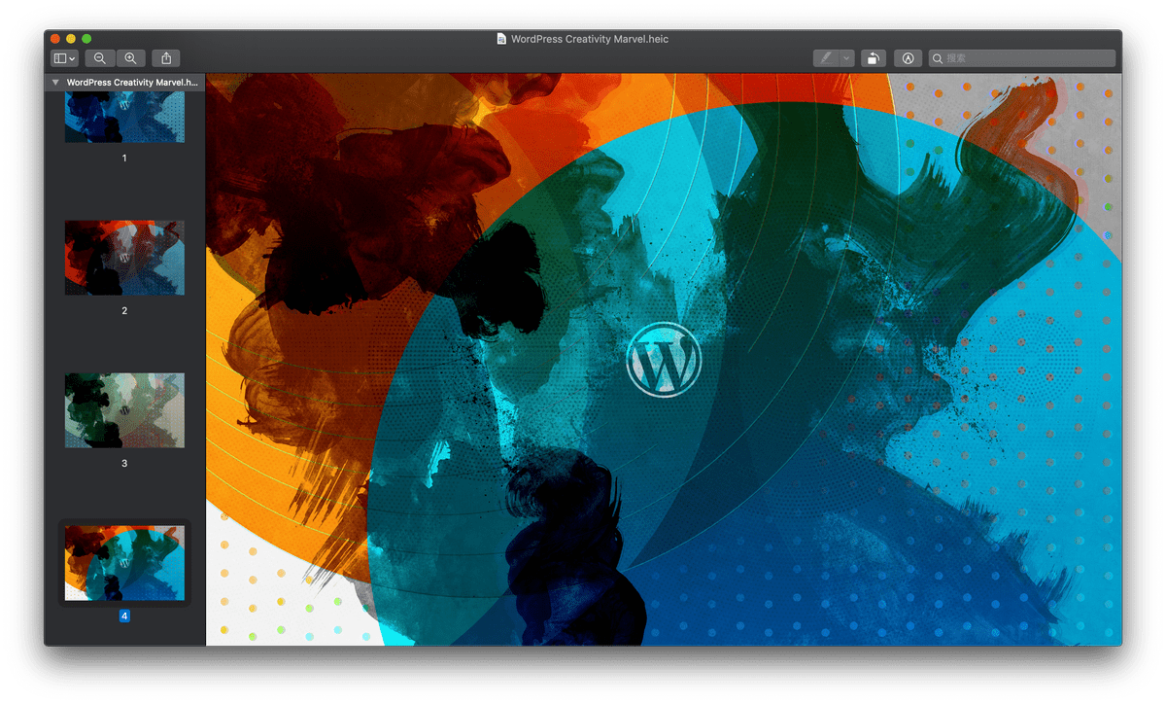This screenshot has height=704, width=1166.
Task: Select thumbnail image 2 in sidebar
Action: pyautogui.click(x=124, y=258)
